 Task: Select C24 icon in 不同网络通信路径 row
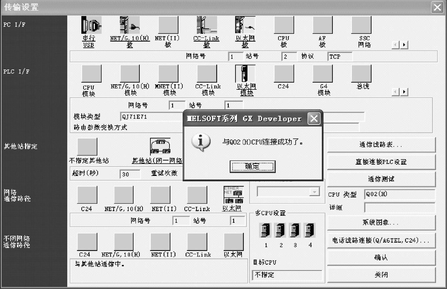(87, 241)
